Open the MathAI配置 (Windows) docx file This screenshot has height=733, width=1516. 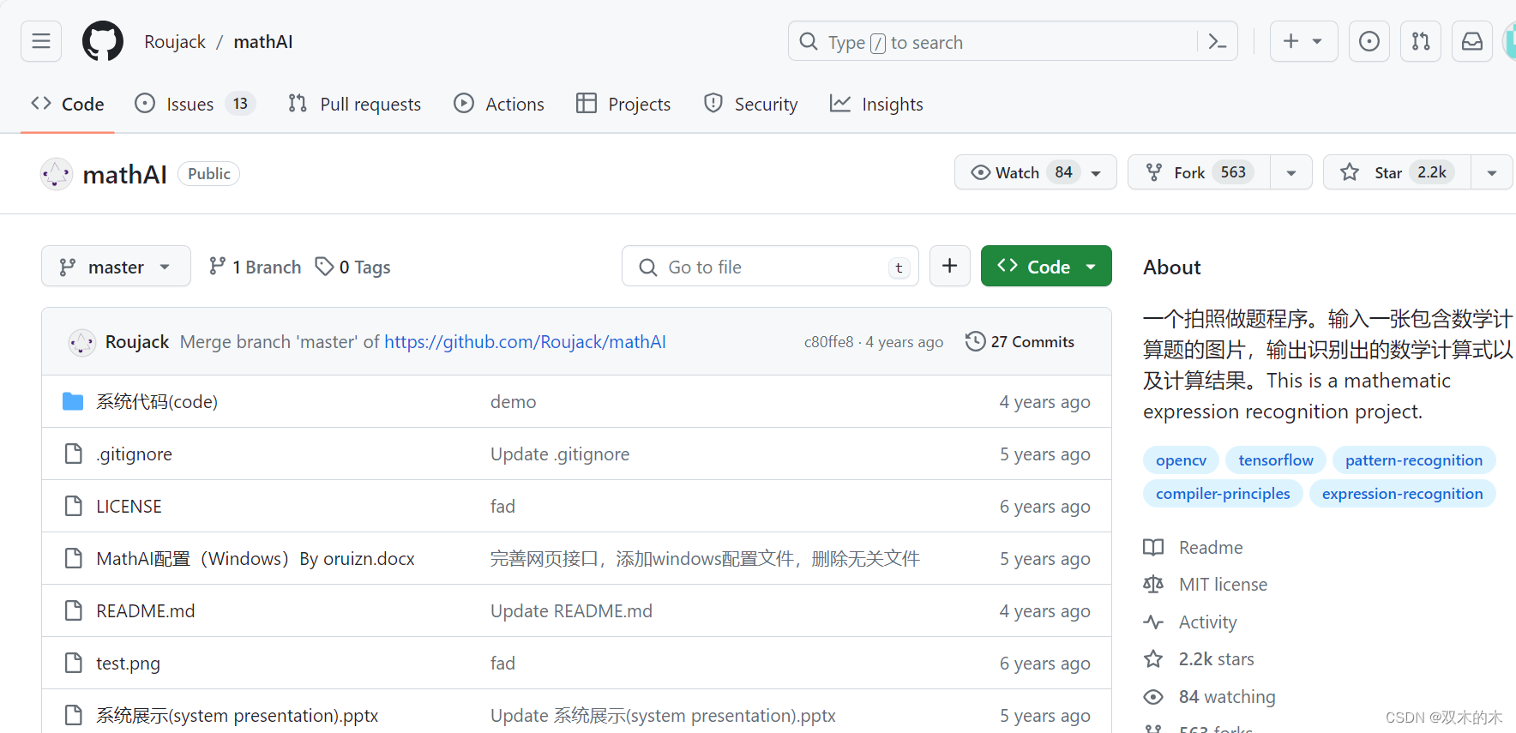tap(256, 558)
